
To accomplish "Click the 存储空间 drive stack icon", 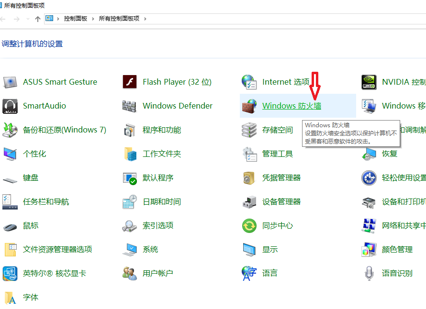I will pos(249,130).
